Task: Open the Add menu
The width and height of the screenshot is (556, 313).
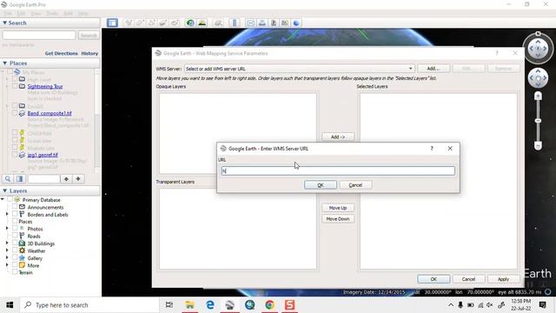Action: click(68, 14)
